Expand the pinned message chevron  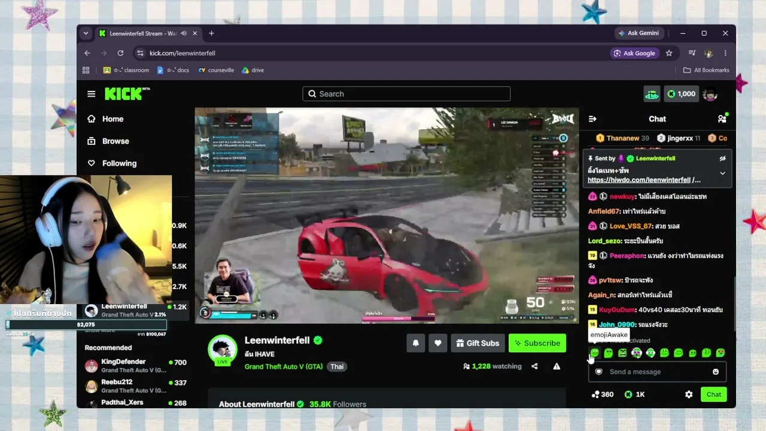point(722,174)
